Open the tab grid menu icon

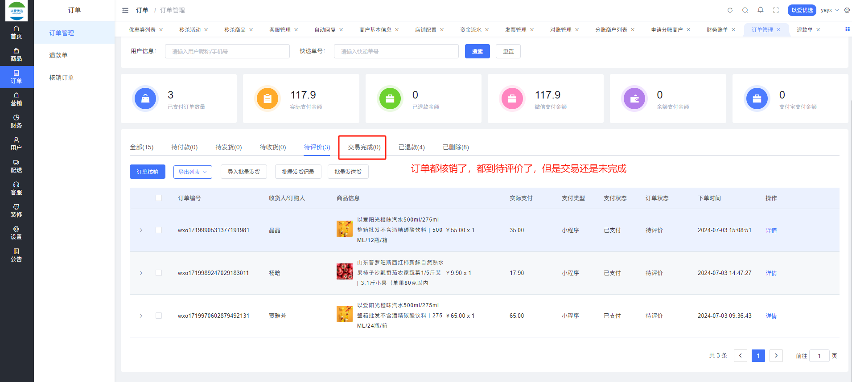pyautogui.click(x=847, y=29)
